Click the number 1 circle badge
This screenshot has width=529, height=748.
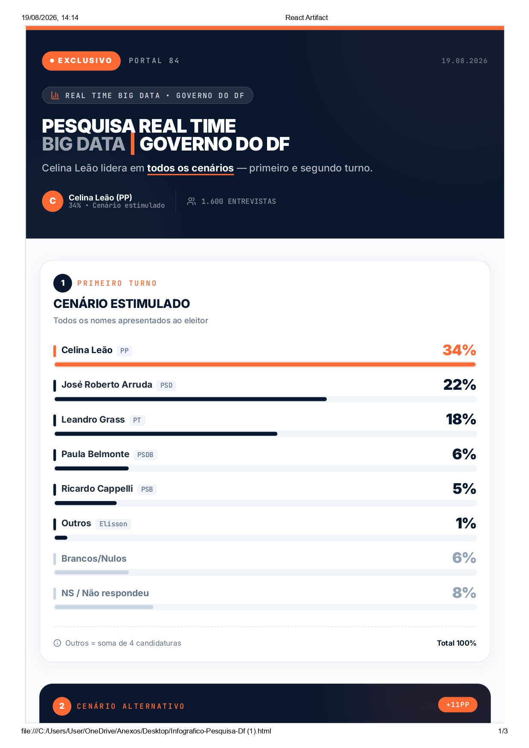[63, 283]
